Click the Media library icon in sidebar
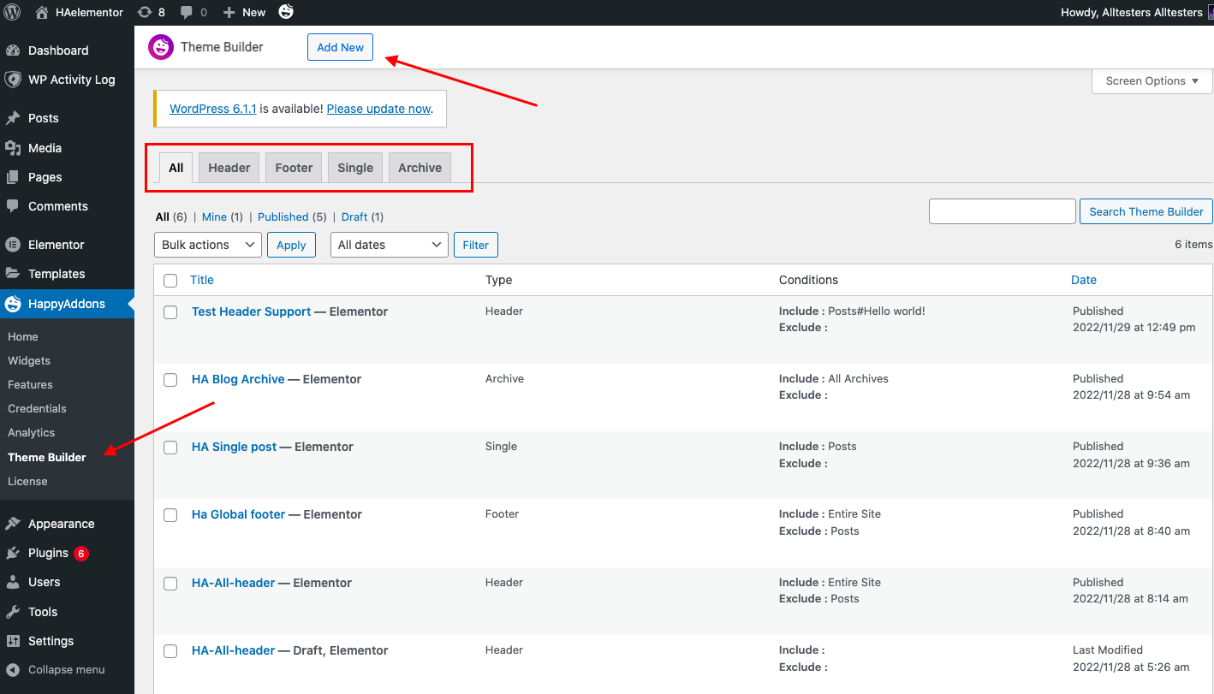The width and height of the screenshot is (1214, 694). click(14, 147)
